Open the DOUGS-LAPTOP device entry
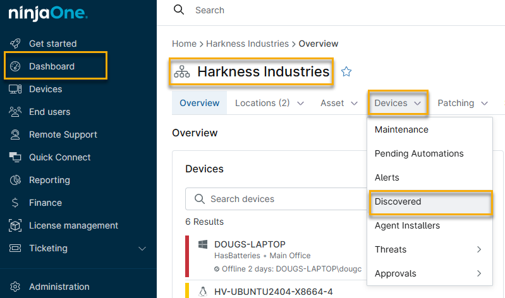This screenshot has width=505, height=298. (250, 244)
